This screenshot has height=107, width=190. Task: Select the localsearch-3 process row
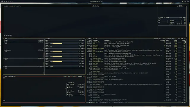pyautogui.click(x=136, y=101)
